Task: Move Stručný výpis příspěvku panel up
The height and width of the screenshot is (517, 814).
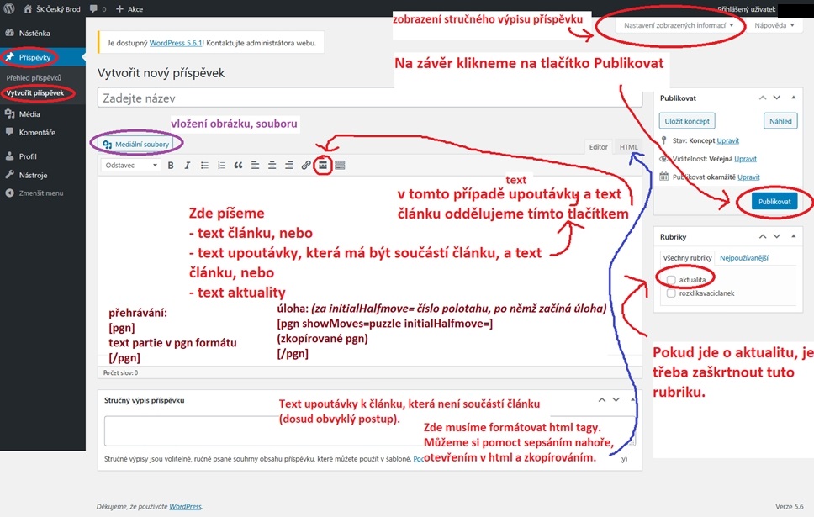Action: point(602,399)
